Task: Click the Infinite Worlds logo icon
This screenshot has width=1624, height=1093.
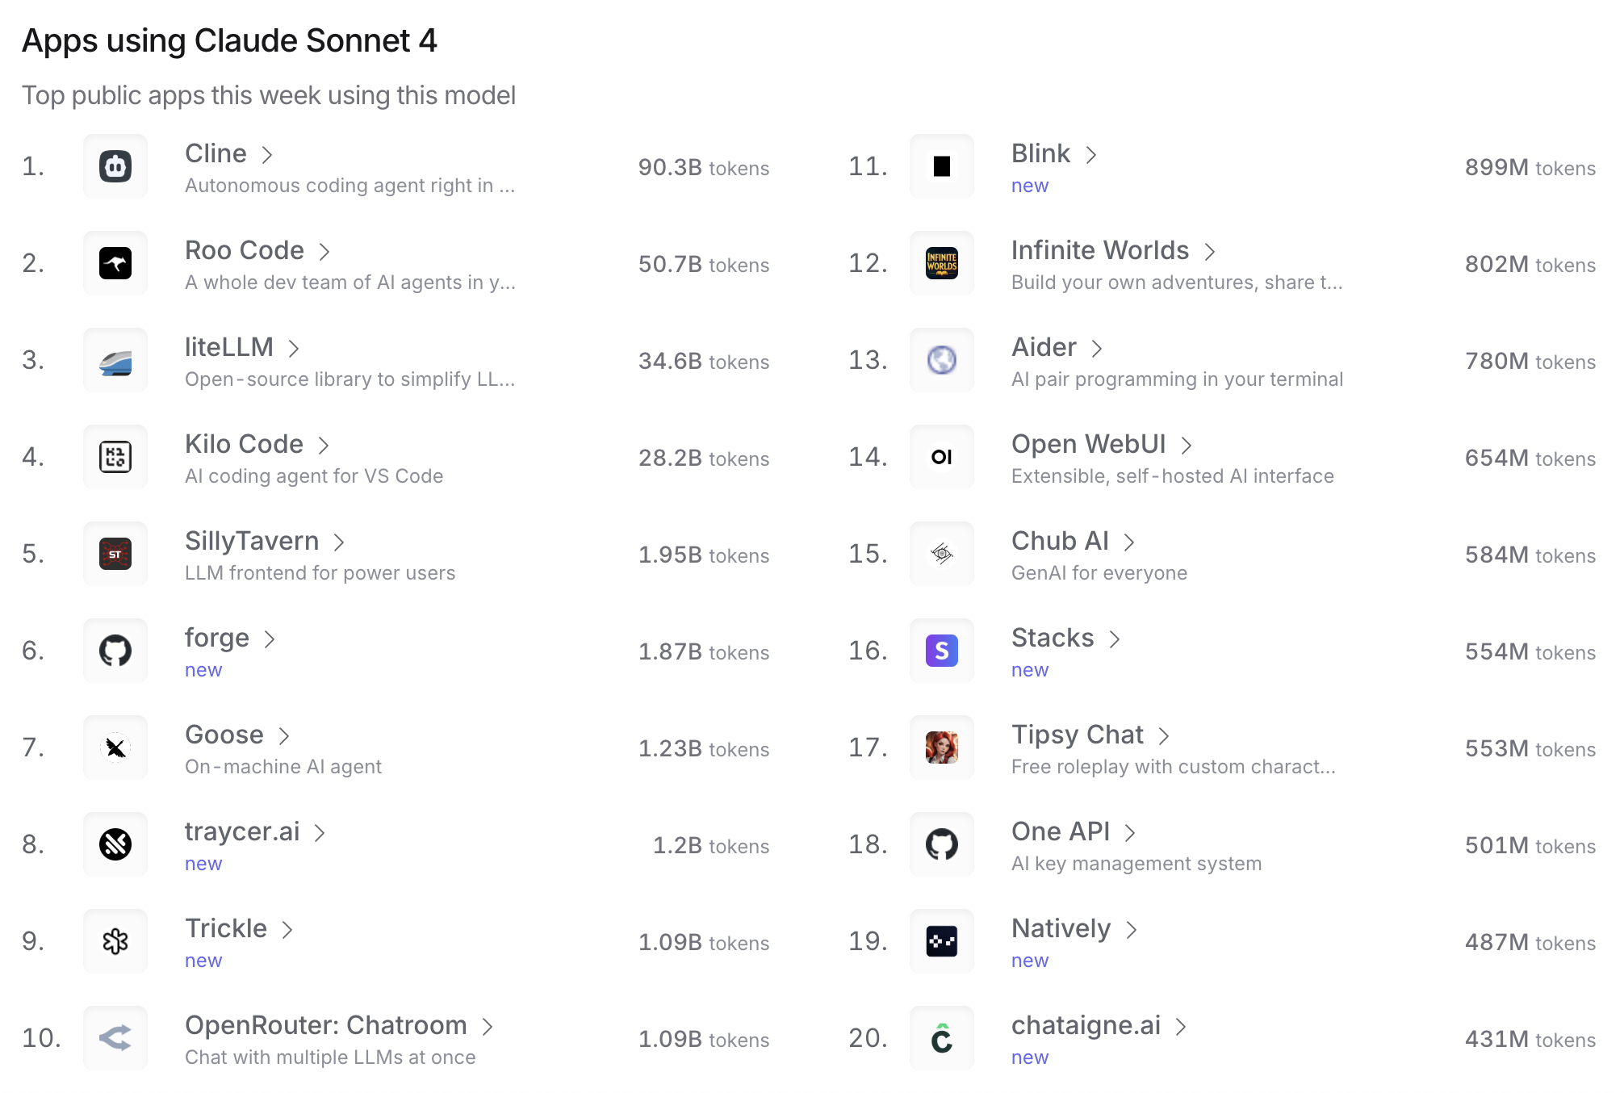Action: tap(942, 263)
